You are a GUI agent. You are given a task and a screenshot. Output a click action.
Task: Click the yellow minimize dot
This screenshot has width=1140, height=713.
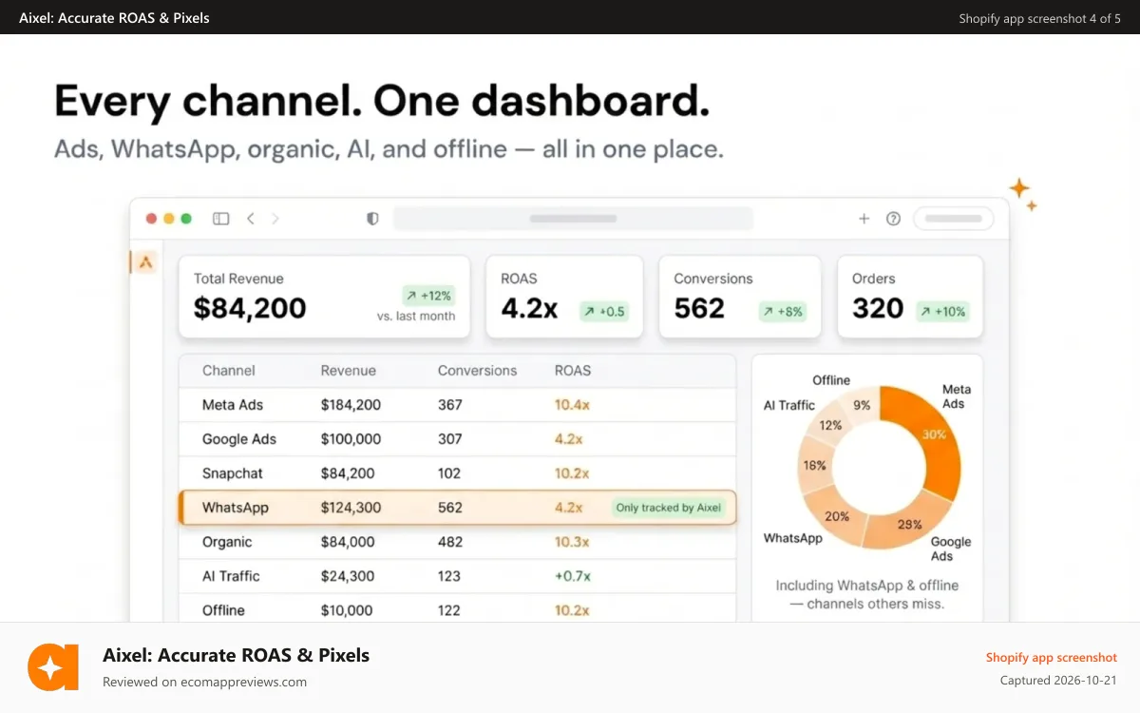169,219
